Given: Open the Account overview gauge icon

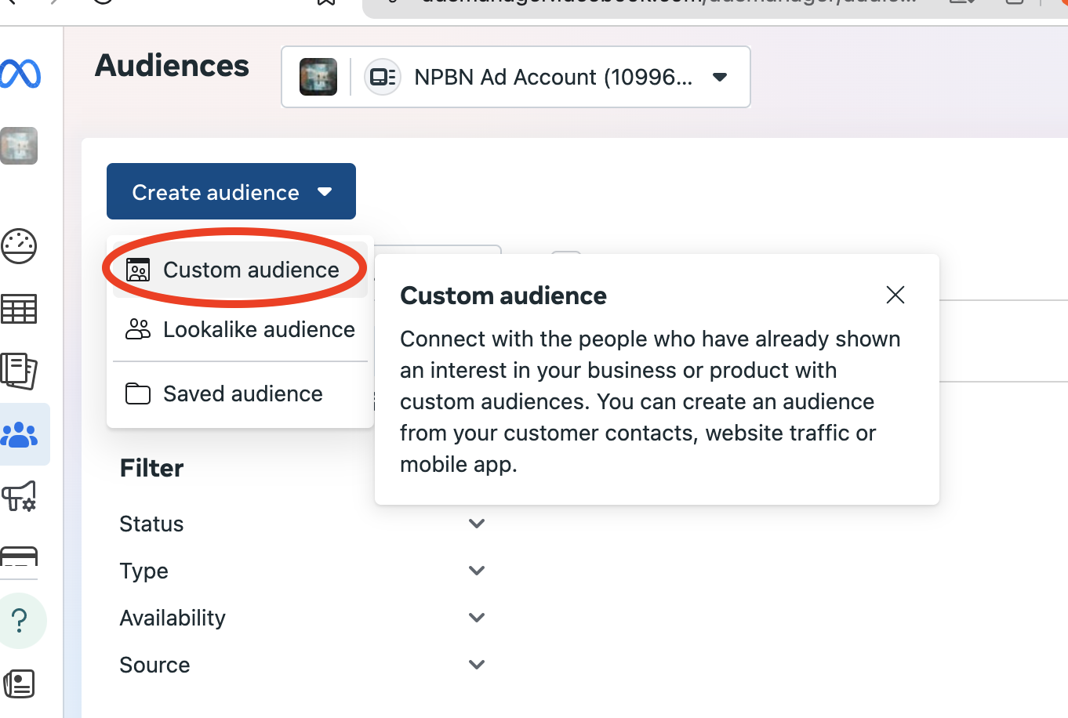Looking at the screenshot, I should pyautogui.click(x=20, y=246).
